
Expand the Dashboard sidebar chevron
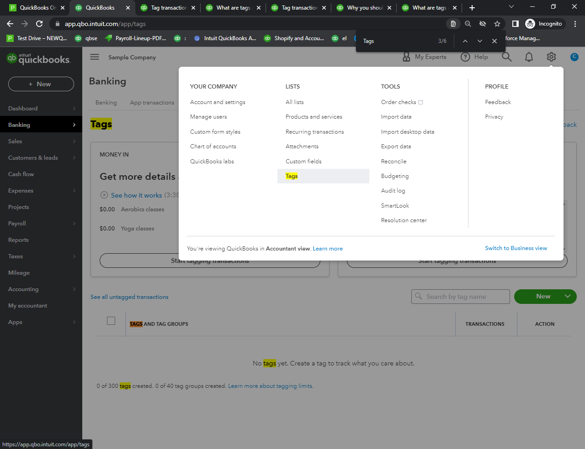tap(74, 109)
